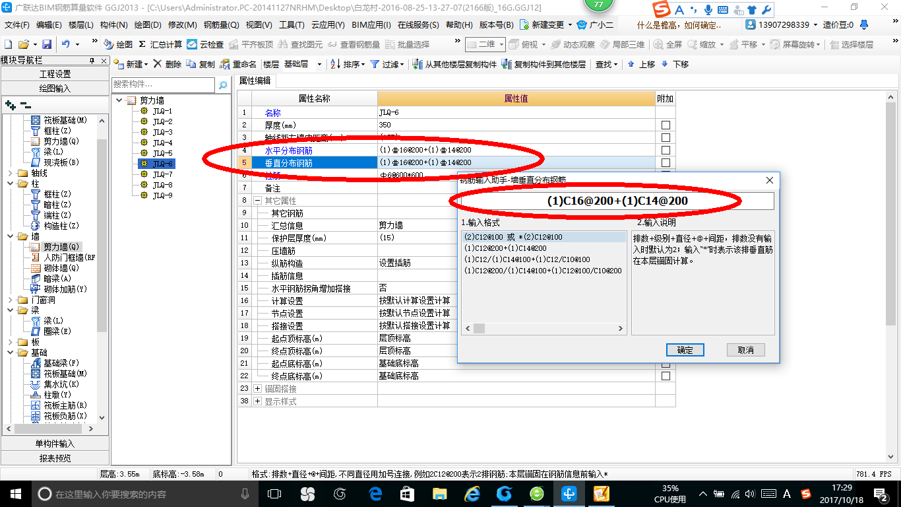901x507 pixels.
Task: Click the horizontal scrollbar under format list
Action: point(544,328)
